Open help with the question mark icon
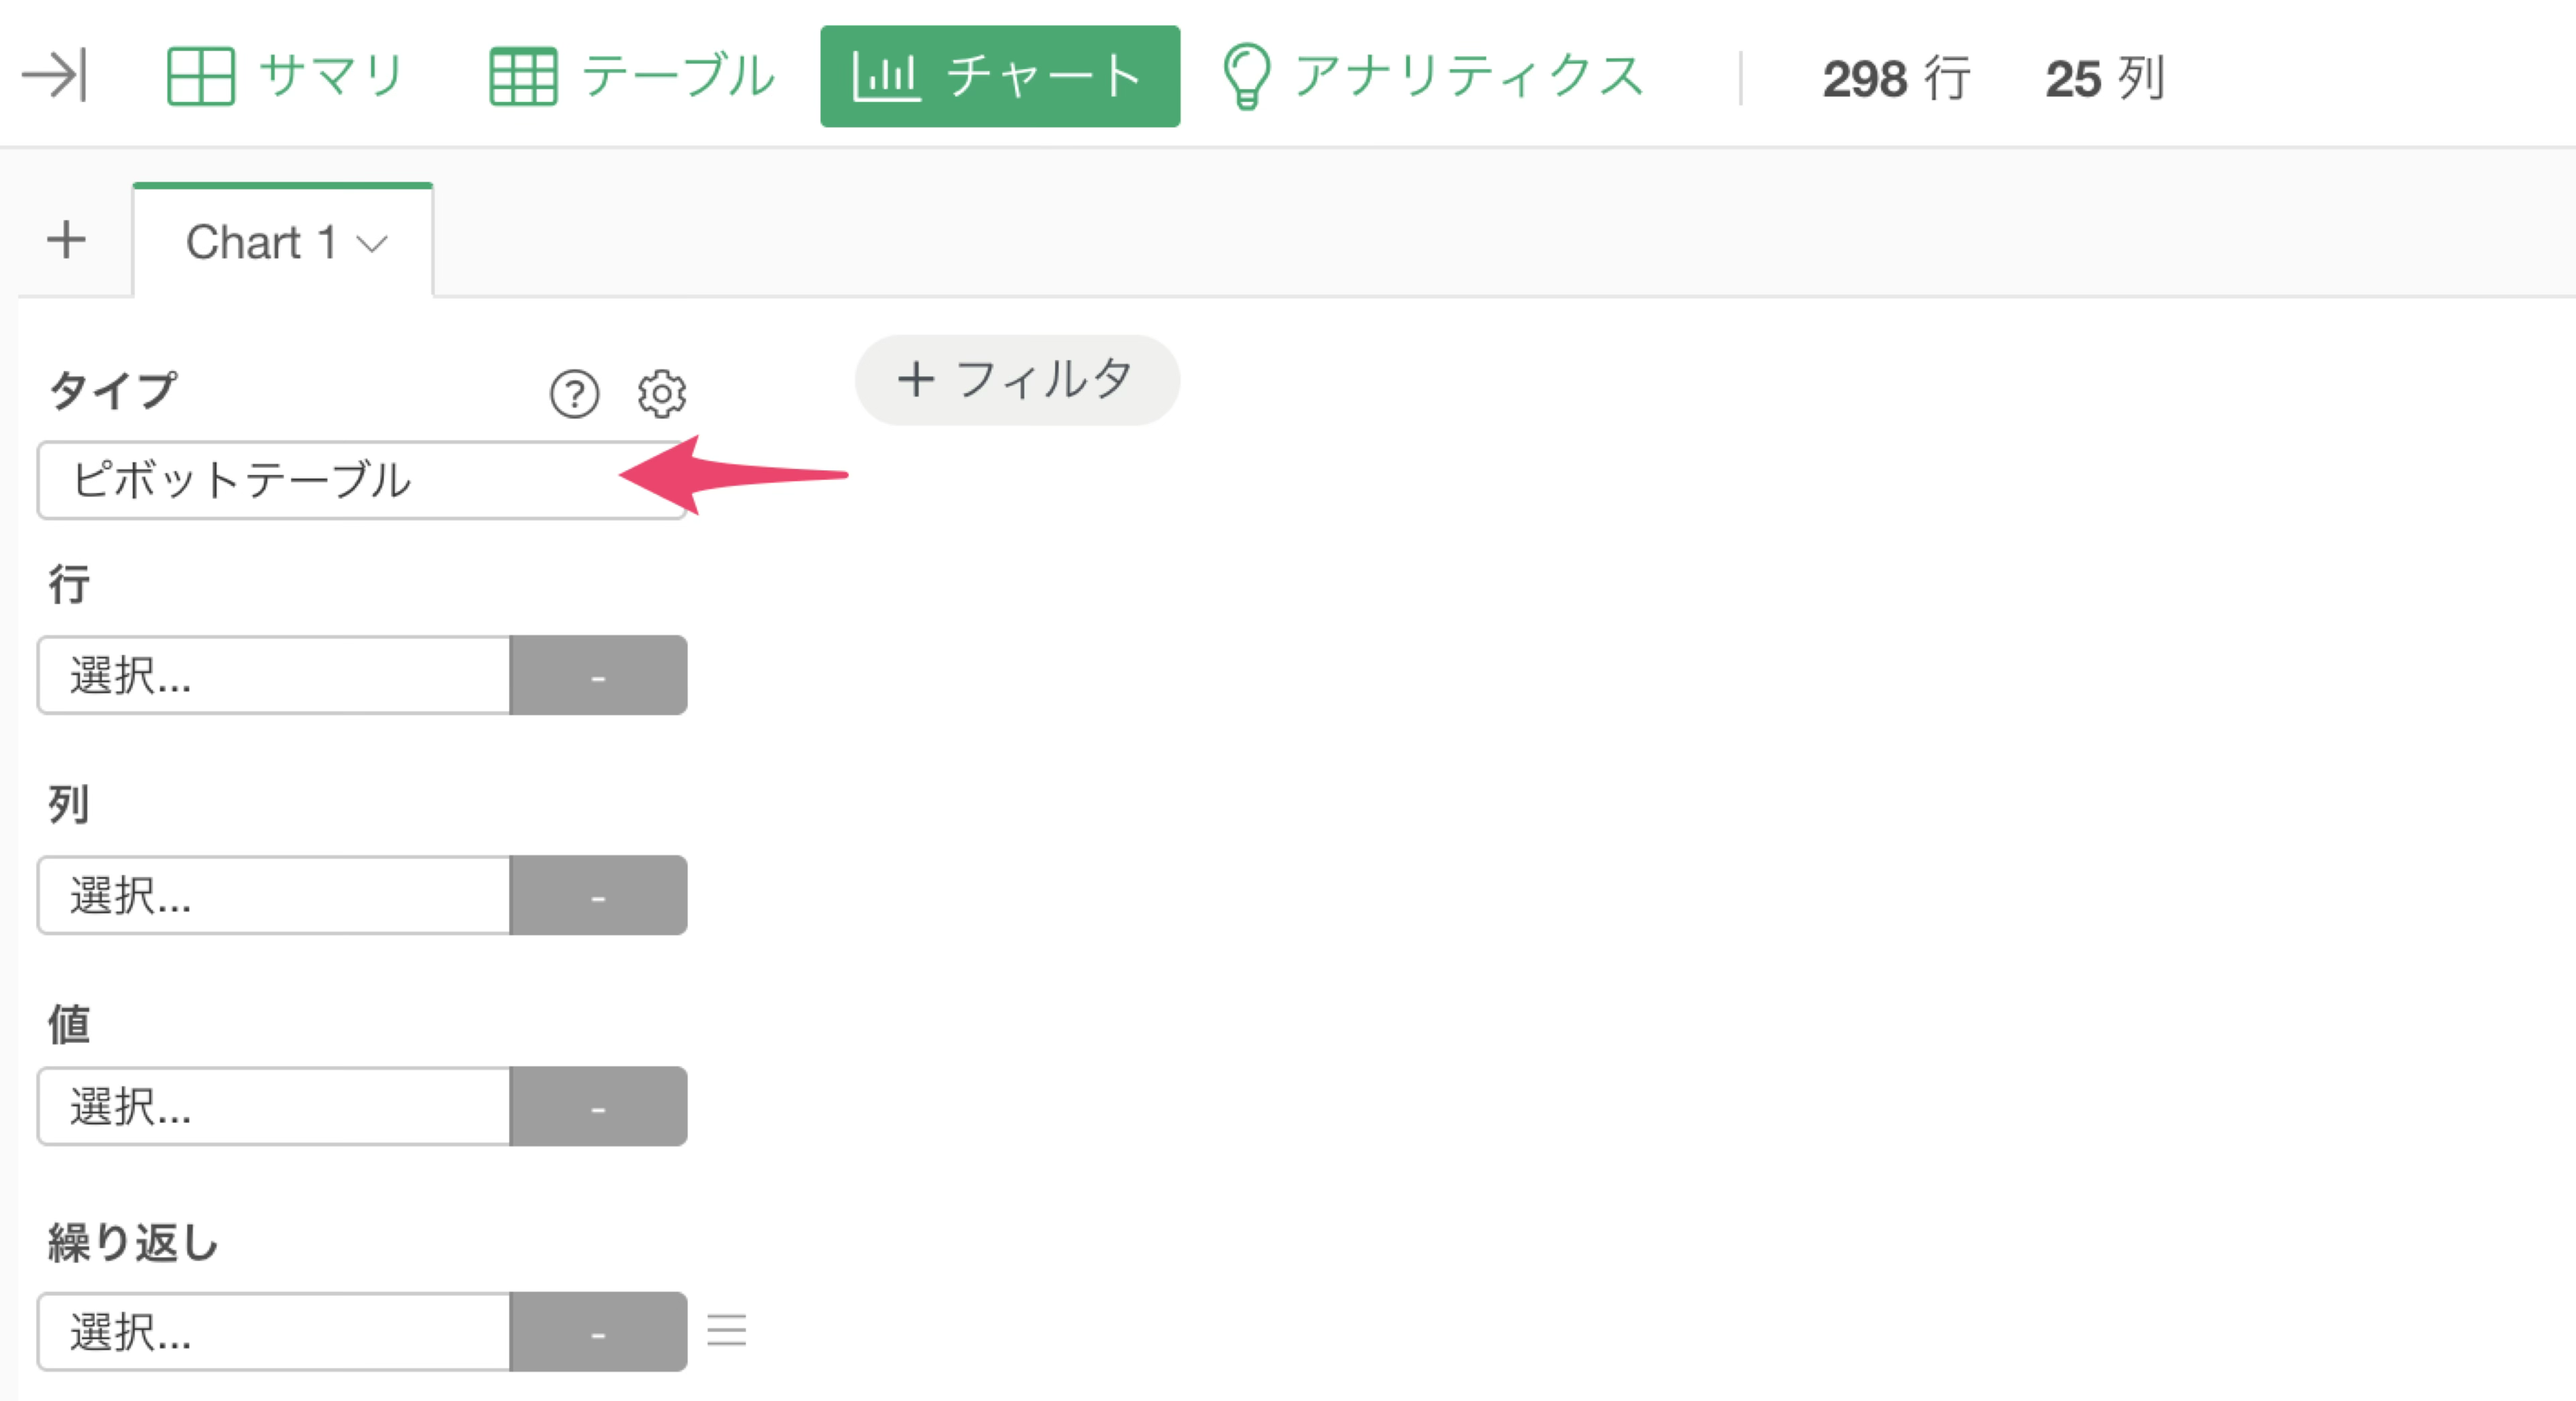This screenshot has height=1401, width=2576. (574, 394)
